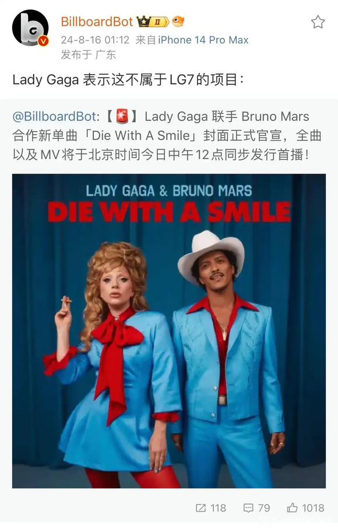The image size is (338, 531).
Task: Open the comments bubble icon
Action: (248, 508)
